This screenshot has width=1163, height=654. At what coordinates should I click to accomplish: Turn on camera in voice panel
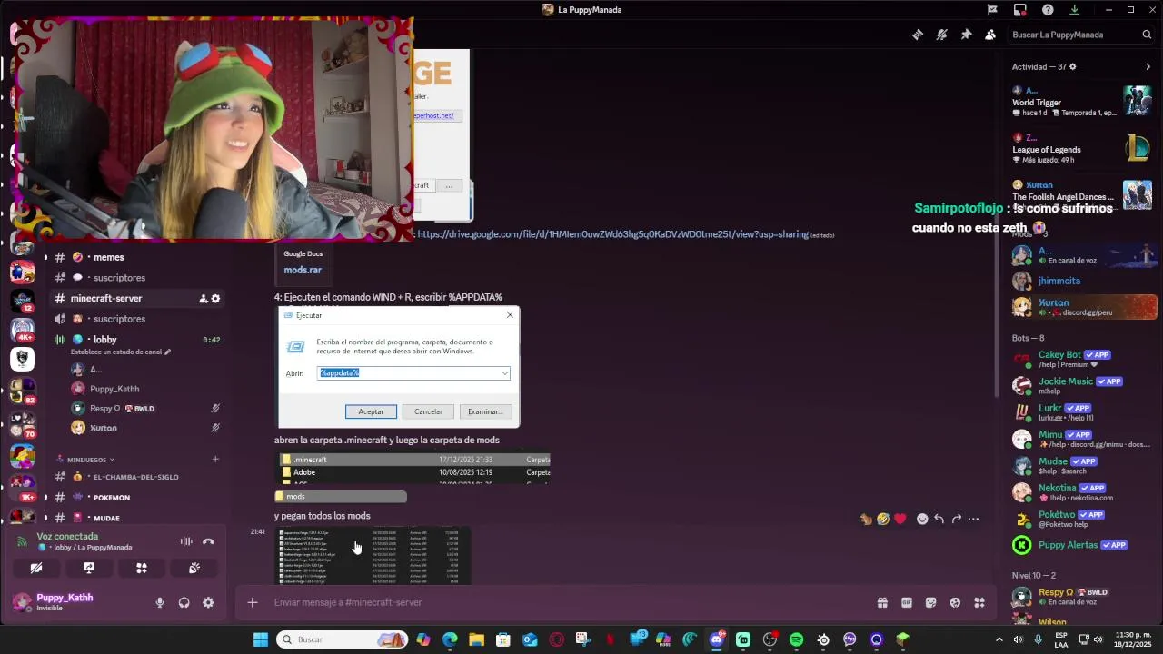(36, 568)
